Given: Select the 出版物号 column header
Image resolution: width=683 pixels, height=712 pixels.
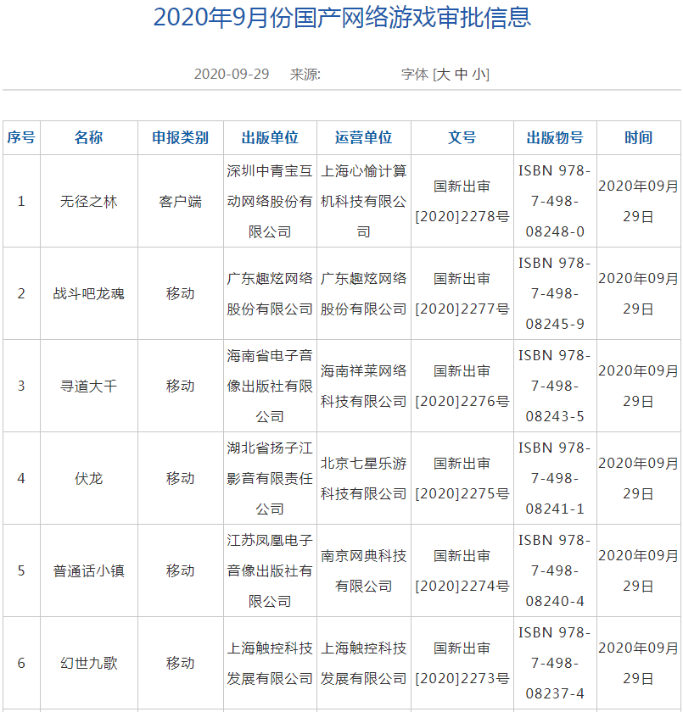Looking at the screenshot, I should [x=553, y=137].
